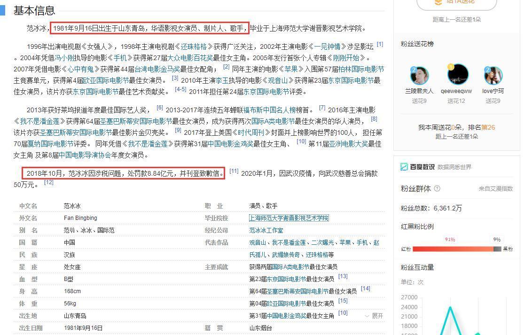Click the 山东烟台 籍贯 value
The width and height of the screenshot is (532, 335).
point(260,328)
